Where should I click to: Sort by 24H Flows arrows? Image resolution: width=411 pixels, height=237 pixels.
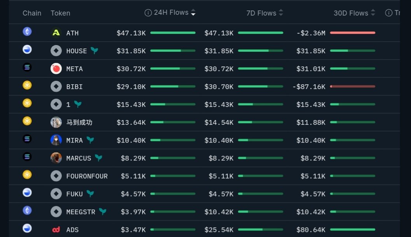(x=193, y=13)
